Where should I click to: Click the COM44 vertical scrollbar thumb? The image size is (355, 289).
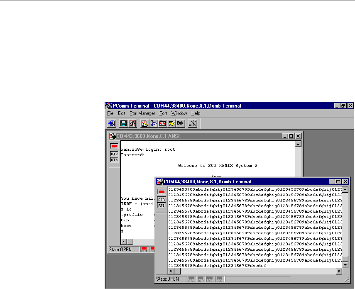coord(345,259)
